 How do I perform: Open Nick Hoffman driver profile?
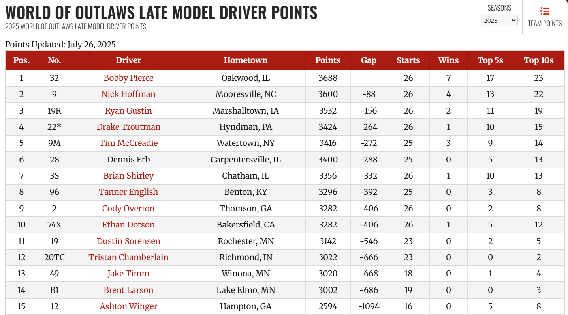(128, 94)
